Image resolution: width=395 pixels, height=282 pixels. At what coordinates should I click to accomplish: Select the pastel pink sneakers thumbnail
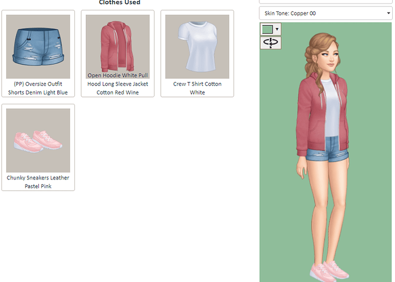(38, 140)
